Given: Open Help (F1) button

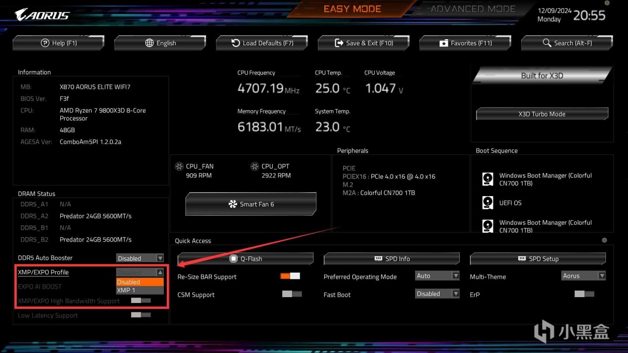Looking at the screenshot, I should (58, 43).
